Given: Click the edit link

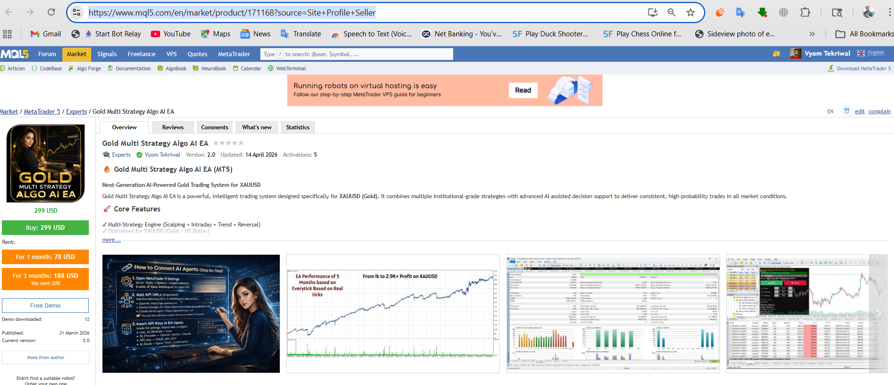Looking at the screenshot, I should pyautogui.click(x=860, y=111).
